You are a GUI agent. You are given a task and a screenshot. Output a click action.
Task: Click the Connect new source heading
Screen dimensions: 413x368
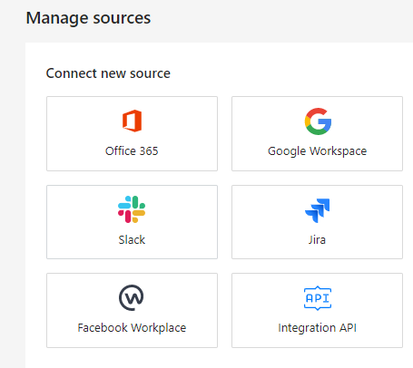click(x=108, y=73)
